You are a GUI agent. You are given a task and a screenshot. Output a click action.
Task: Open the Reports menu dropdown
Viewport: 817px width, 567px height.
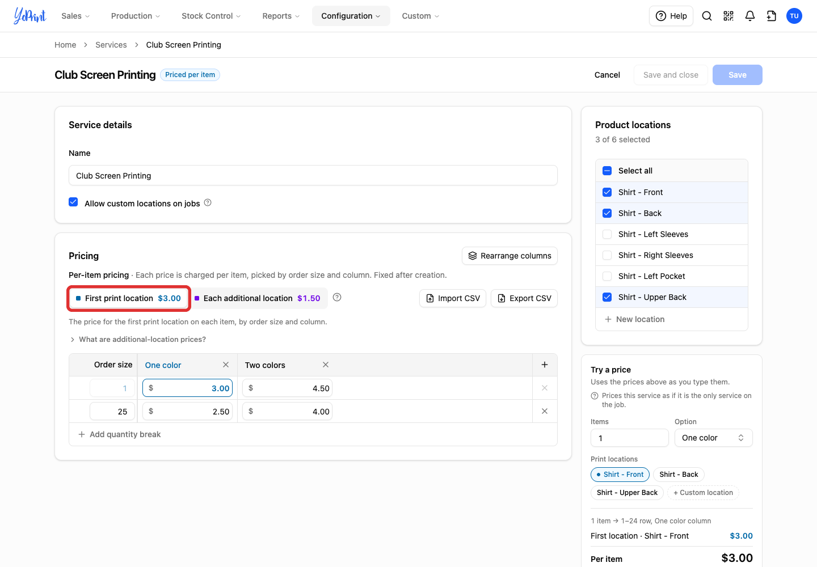point(281,16)
